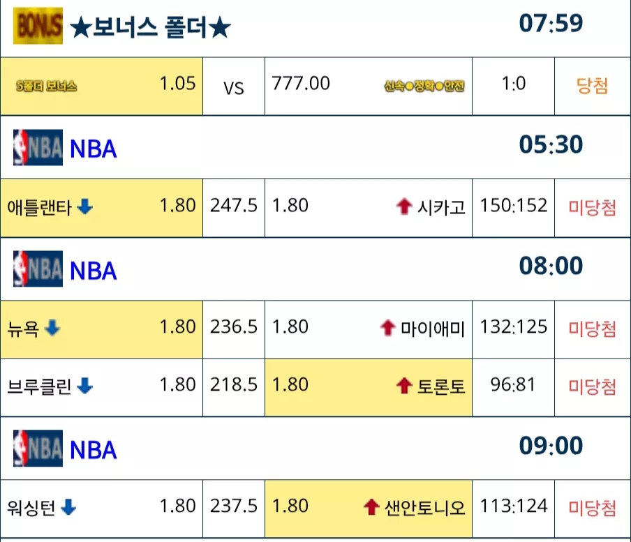The width and height of the screenshot is (631, 542).
Task: Click the blue down arrow next to 뉴욕
Action: [52, 328]
